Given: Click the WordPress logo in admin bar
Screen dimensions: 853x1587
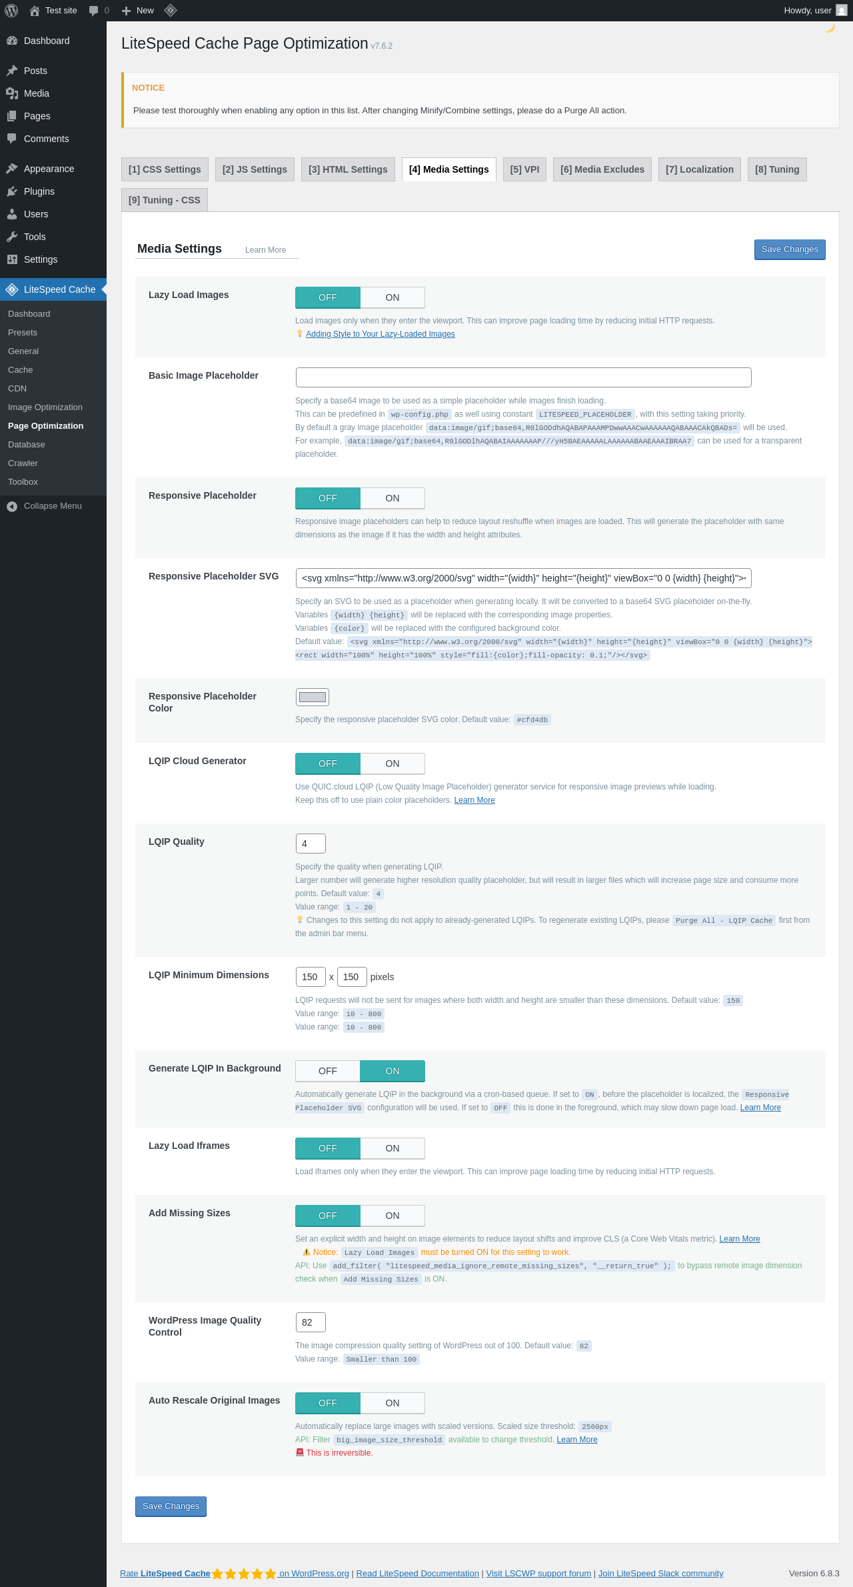Looking at the screenshot, I should click(11, 11).
